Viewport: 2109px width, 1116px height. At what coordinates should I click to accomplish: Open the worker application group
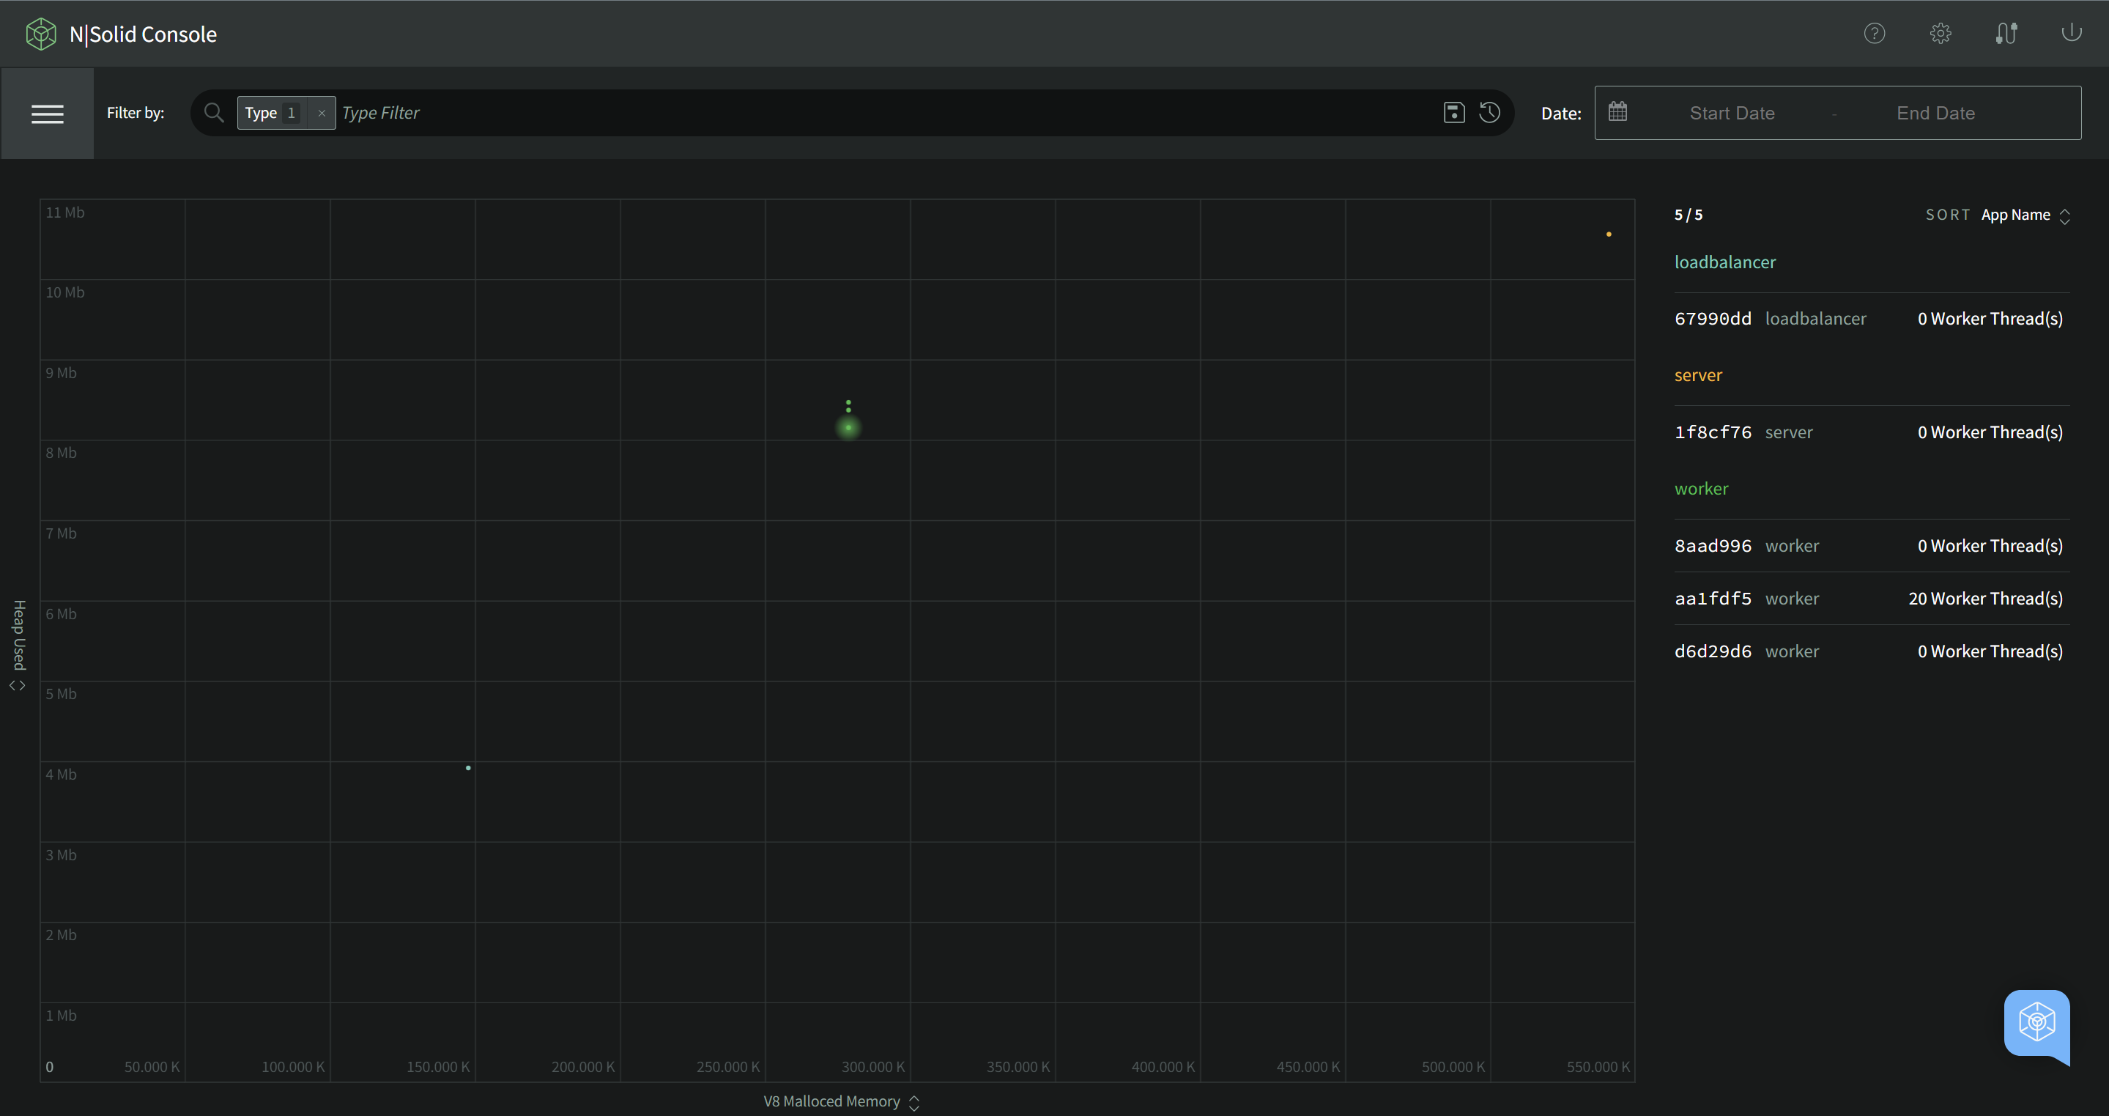click(x=1701, y=489)
